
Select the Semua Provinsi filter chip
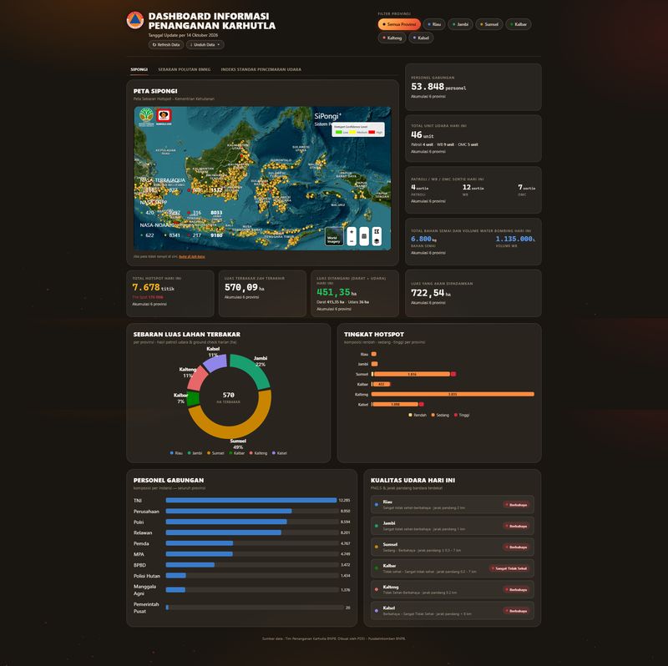[x=399, y=24]
